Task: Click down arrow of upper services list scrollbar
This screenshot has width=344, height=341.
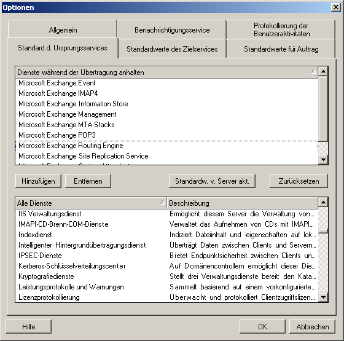Action: [x=323, y=160]
